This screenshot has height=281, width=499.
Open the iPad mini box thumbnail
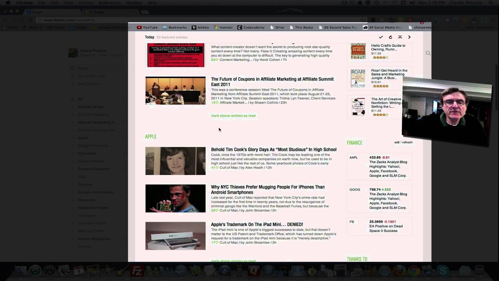click(x=175, y=236)
